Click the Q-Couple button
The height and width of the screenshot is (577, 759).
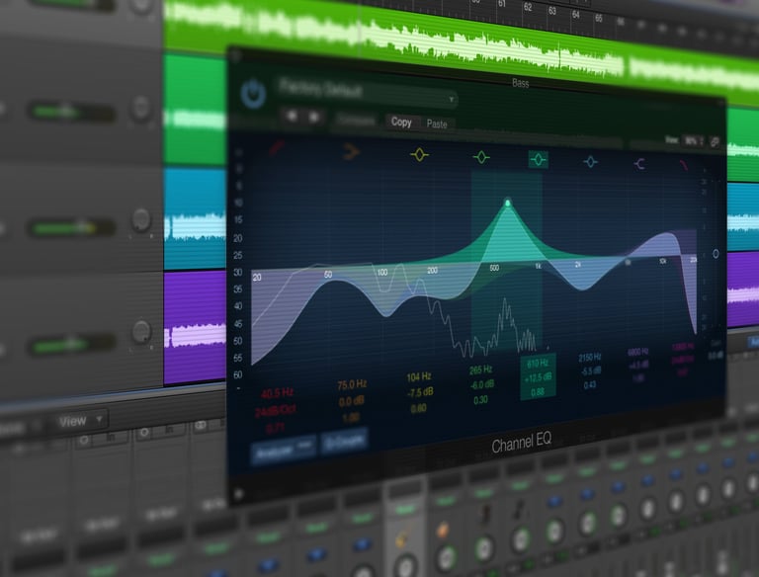coord(344,442)
